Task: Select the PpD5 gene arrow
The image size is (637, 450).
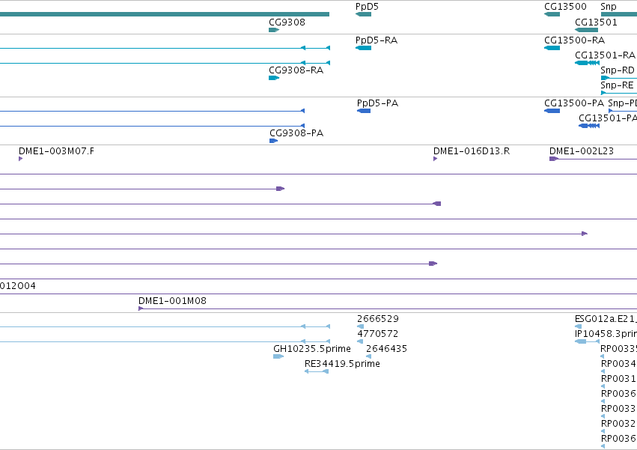Action: click(363, 14)
